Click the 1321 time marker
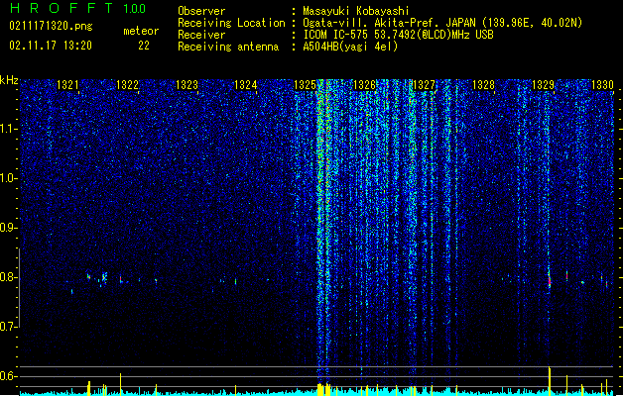 67,85
